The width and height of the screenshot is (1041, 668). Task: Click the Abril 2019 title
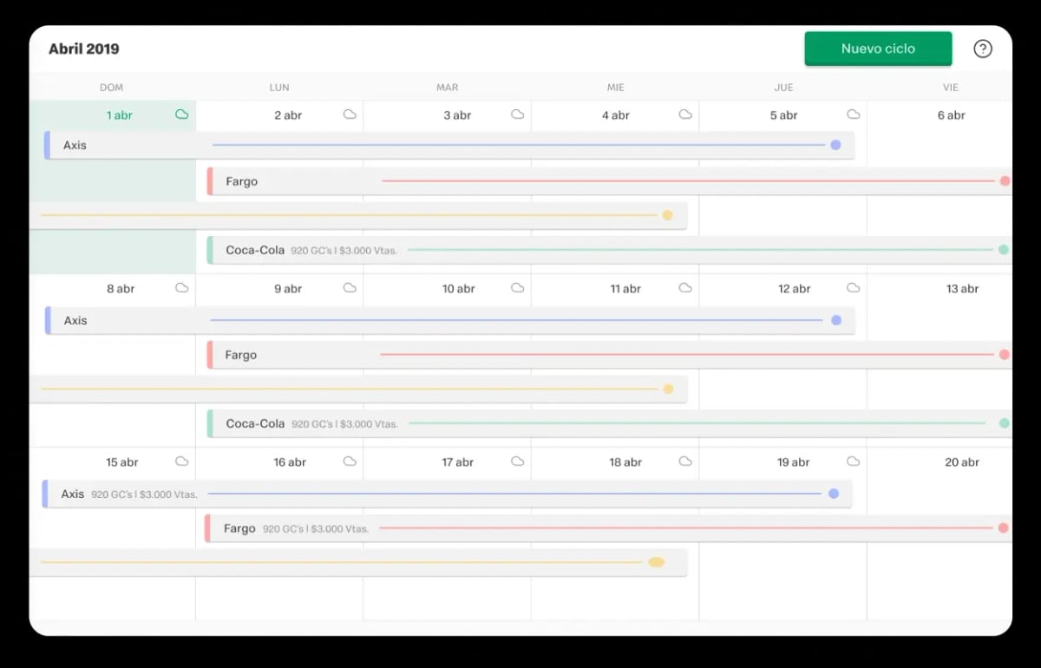(84, 49)
